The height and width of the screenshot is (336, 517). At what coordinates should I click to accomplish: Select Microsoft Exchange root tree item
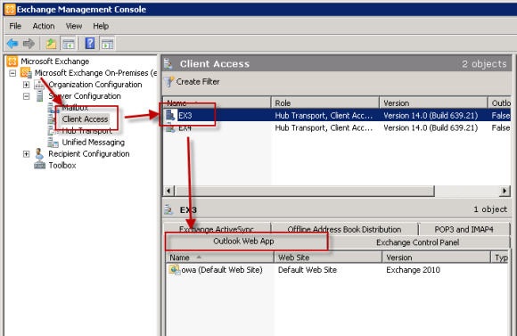click(x=55, y=61)
